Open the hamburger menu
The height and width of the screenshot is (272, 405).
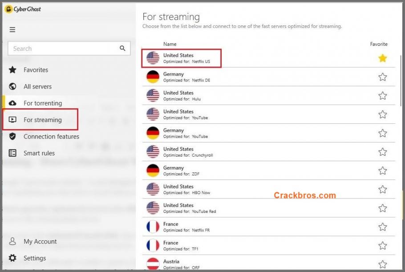click(12, 29)
